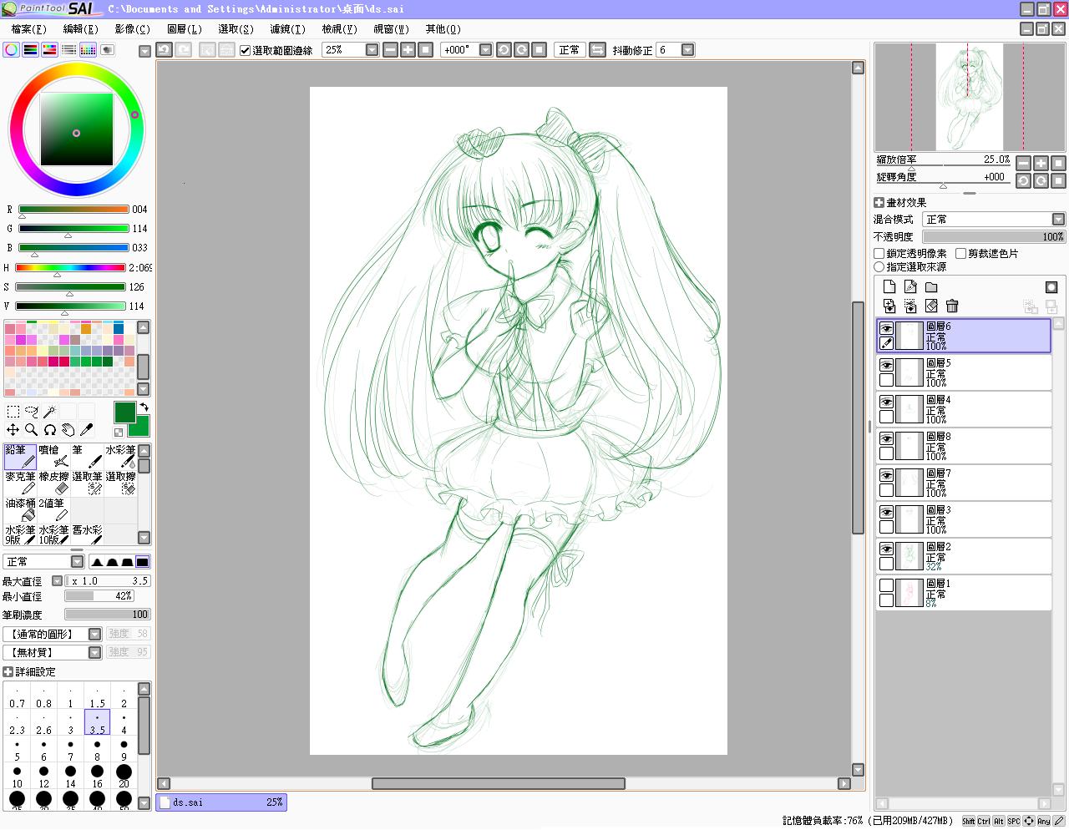Select the flat brush edge shape
The width and height of the screenshot is (1069, 830).
pyautogui.click(x=142, y=562)
